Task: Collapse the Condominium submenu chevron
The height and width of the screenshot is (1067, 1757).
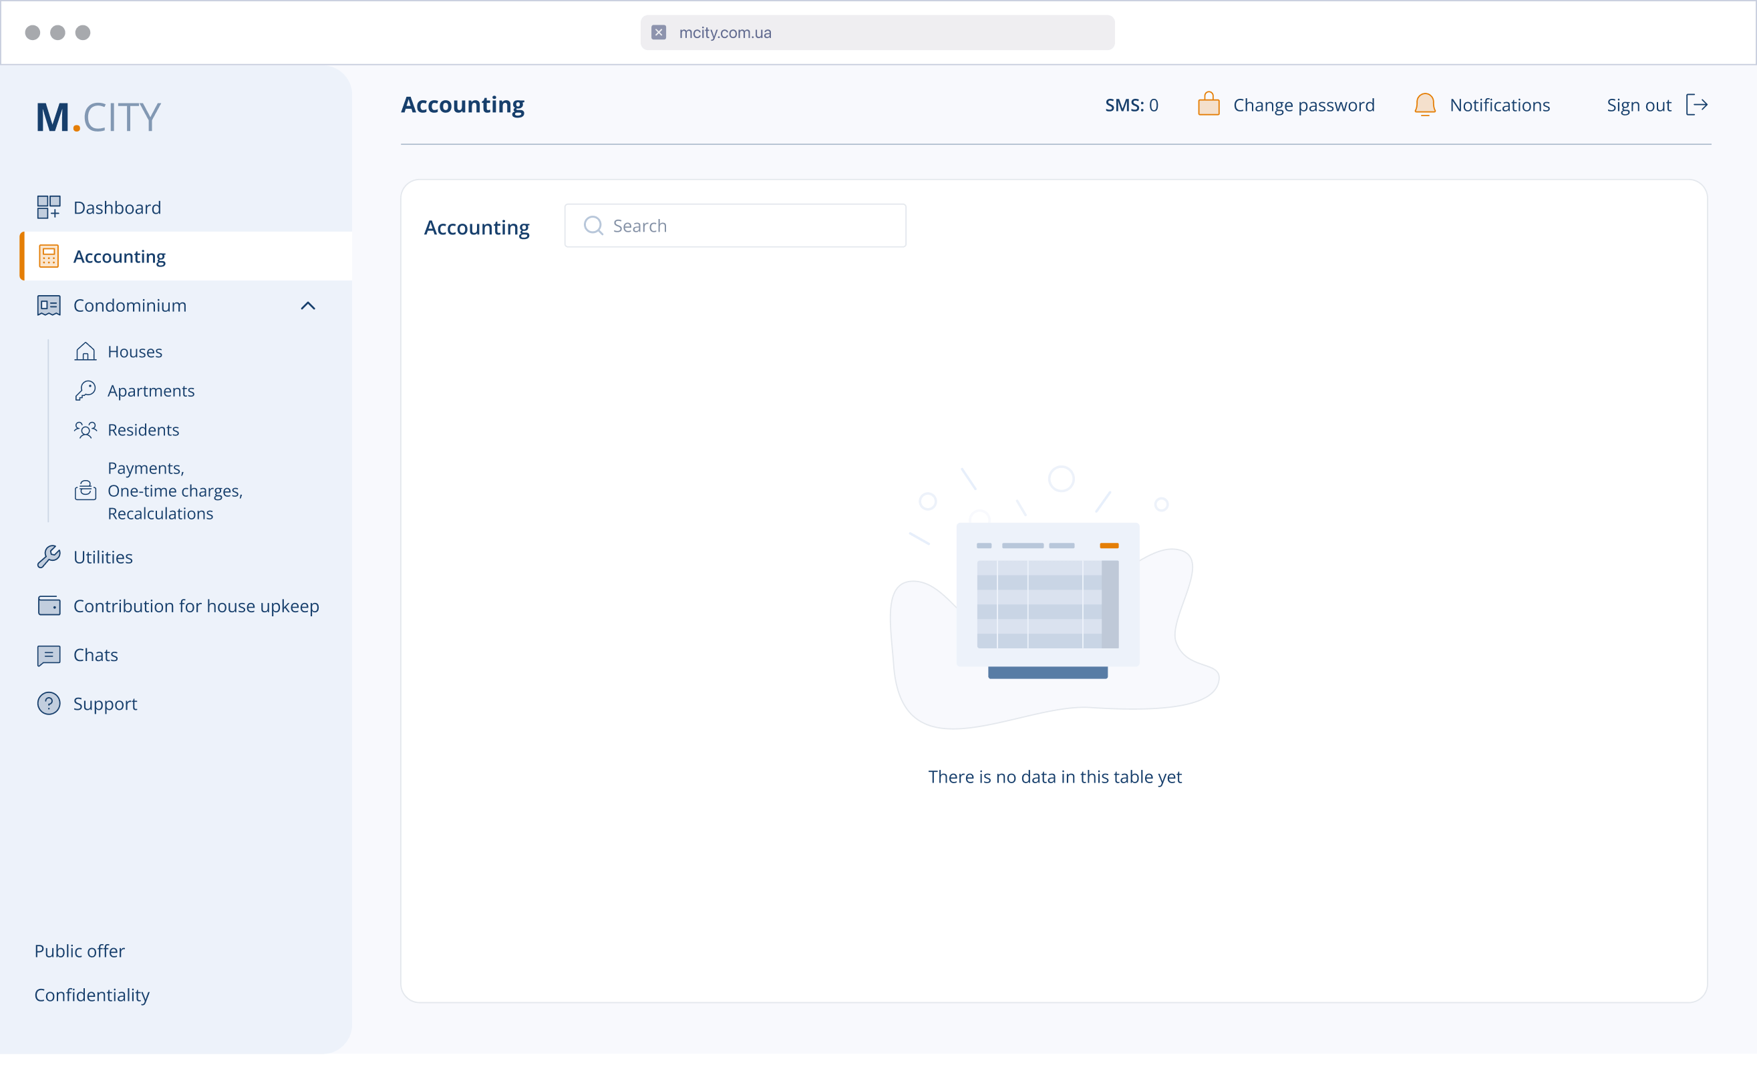Action: tap(308, 306)
